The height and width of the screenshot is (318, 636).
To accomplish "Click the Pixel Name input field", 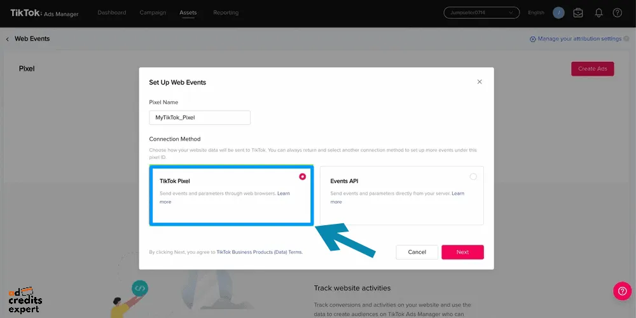I will [200, 118].
